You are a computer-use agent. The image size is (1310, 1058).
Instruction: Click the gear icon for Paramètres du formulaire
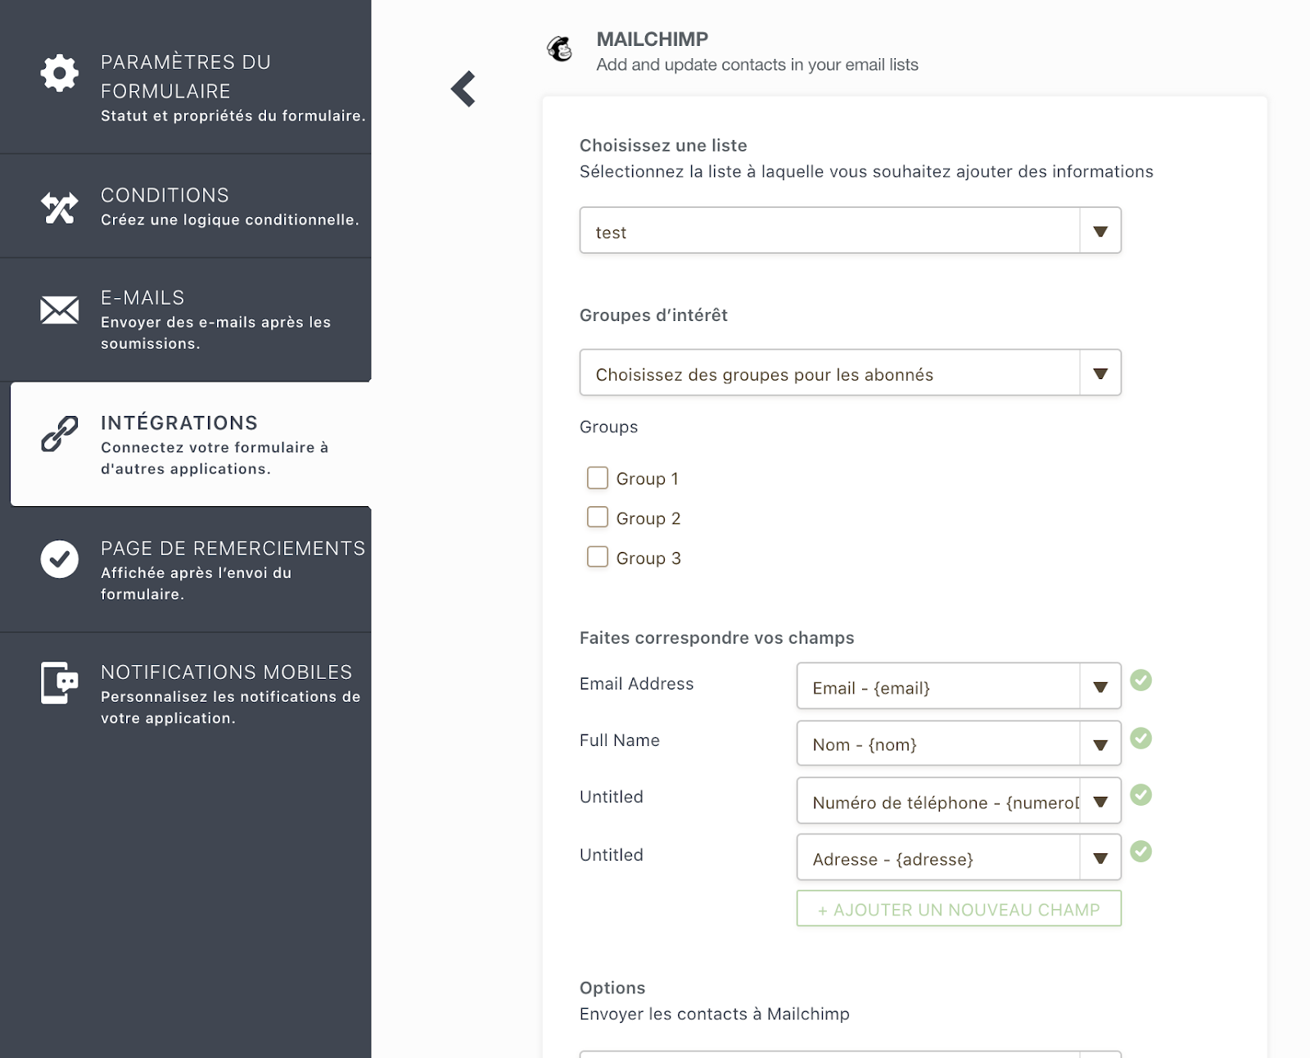(x=60, y=74)
